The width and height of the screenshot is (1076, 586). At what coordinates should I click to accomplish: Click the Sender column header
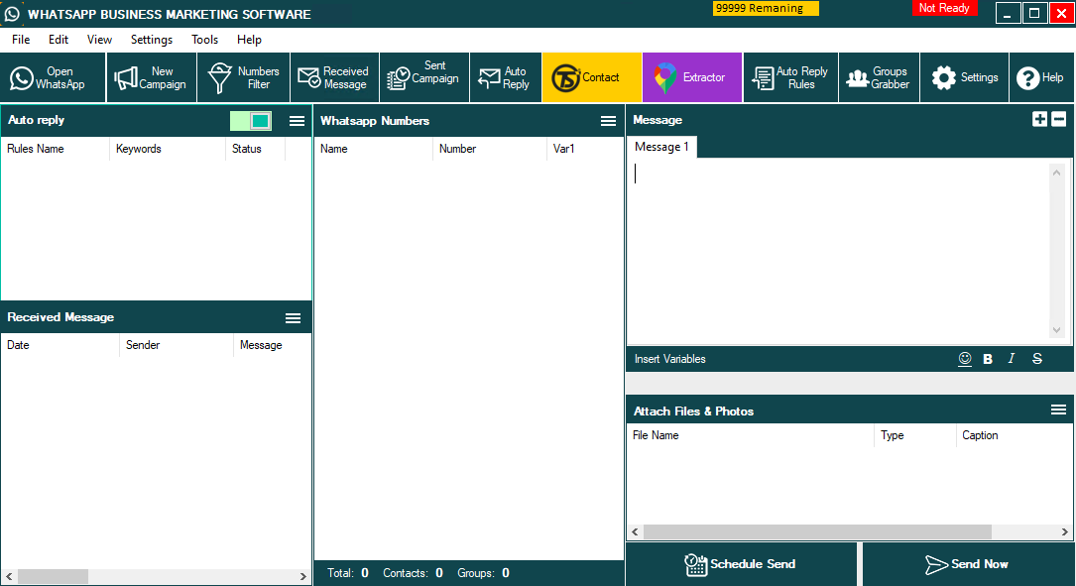pos(177,345)
